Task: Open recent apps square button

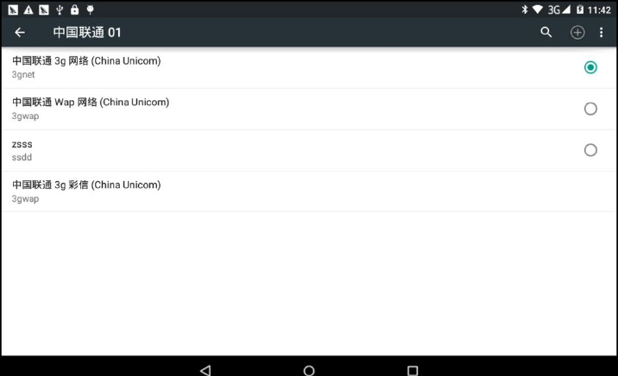Action: (413, 370)
